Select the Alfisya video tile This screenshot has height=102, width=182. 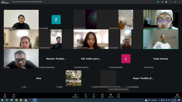[x=21, y=59]
